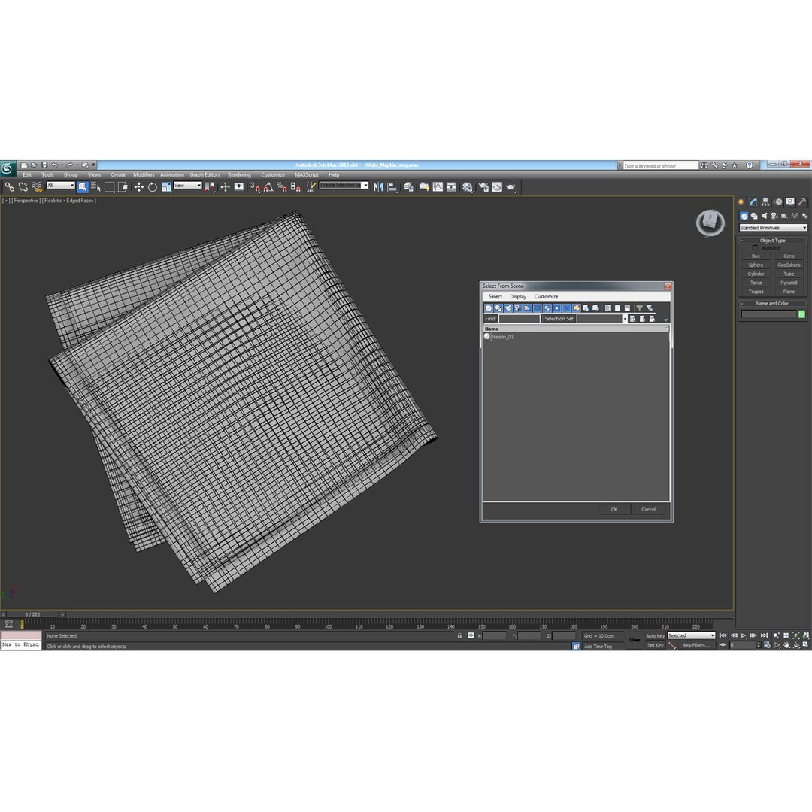Open the Standard Primitives dropdown
812x812 pixels.
(x=773, y=228)
